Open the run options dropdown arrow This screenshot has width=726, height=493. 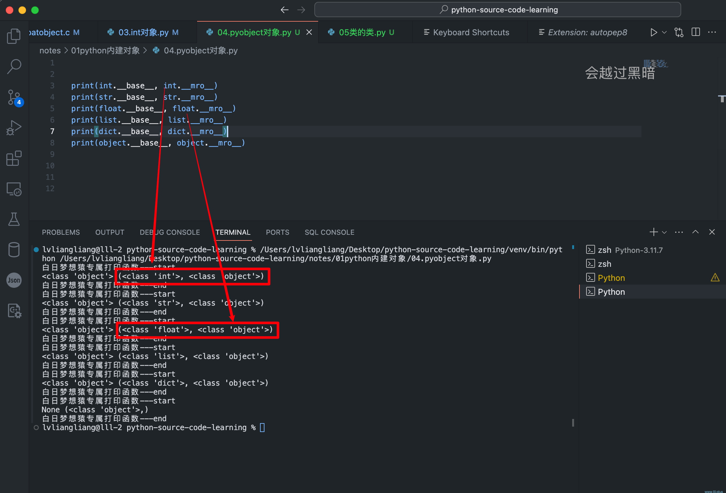664,32
